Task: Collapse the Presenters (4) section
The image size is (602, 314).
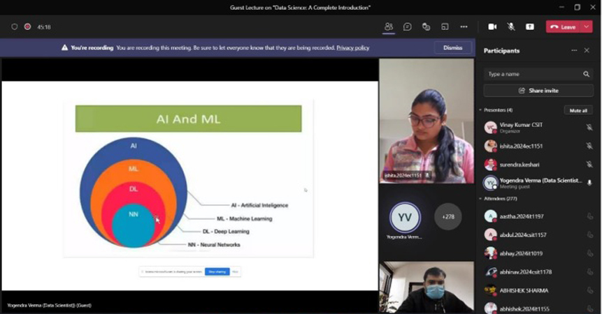Action: 480,110
